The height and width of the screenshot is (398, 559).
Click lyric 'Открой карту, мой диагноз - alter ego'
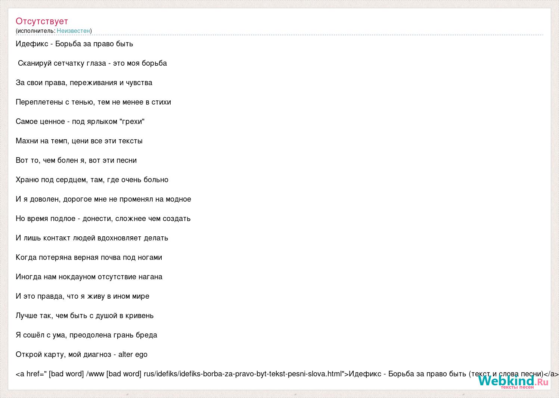[81, 354]
